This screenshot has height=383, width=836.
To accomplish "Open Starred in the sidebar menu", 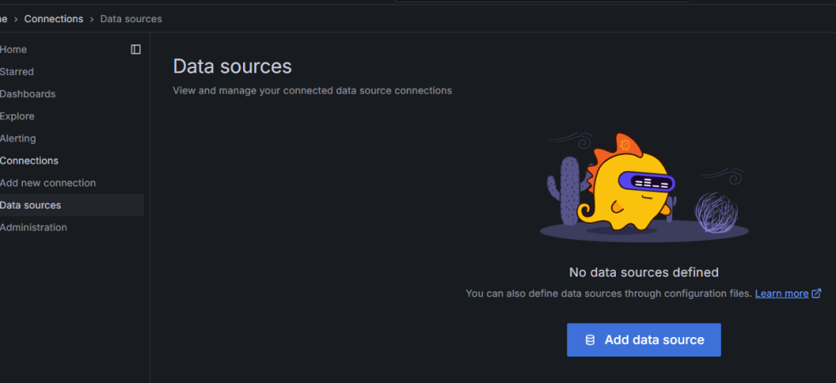I will point(17,71).
